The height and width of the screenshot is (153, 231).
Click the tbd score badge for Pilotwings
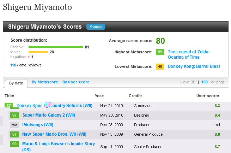pos(14,125)
